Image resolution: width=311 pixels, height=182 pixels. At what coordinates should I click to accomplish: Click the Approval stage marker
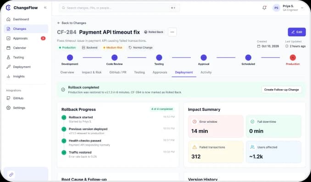[204, 57]
